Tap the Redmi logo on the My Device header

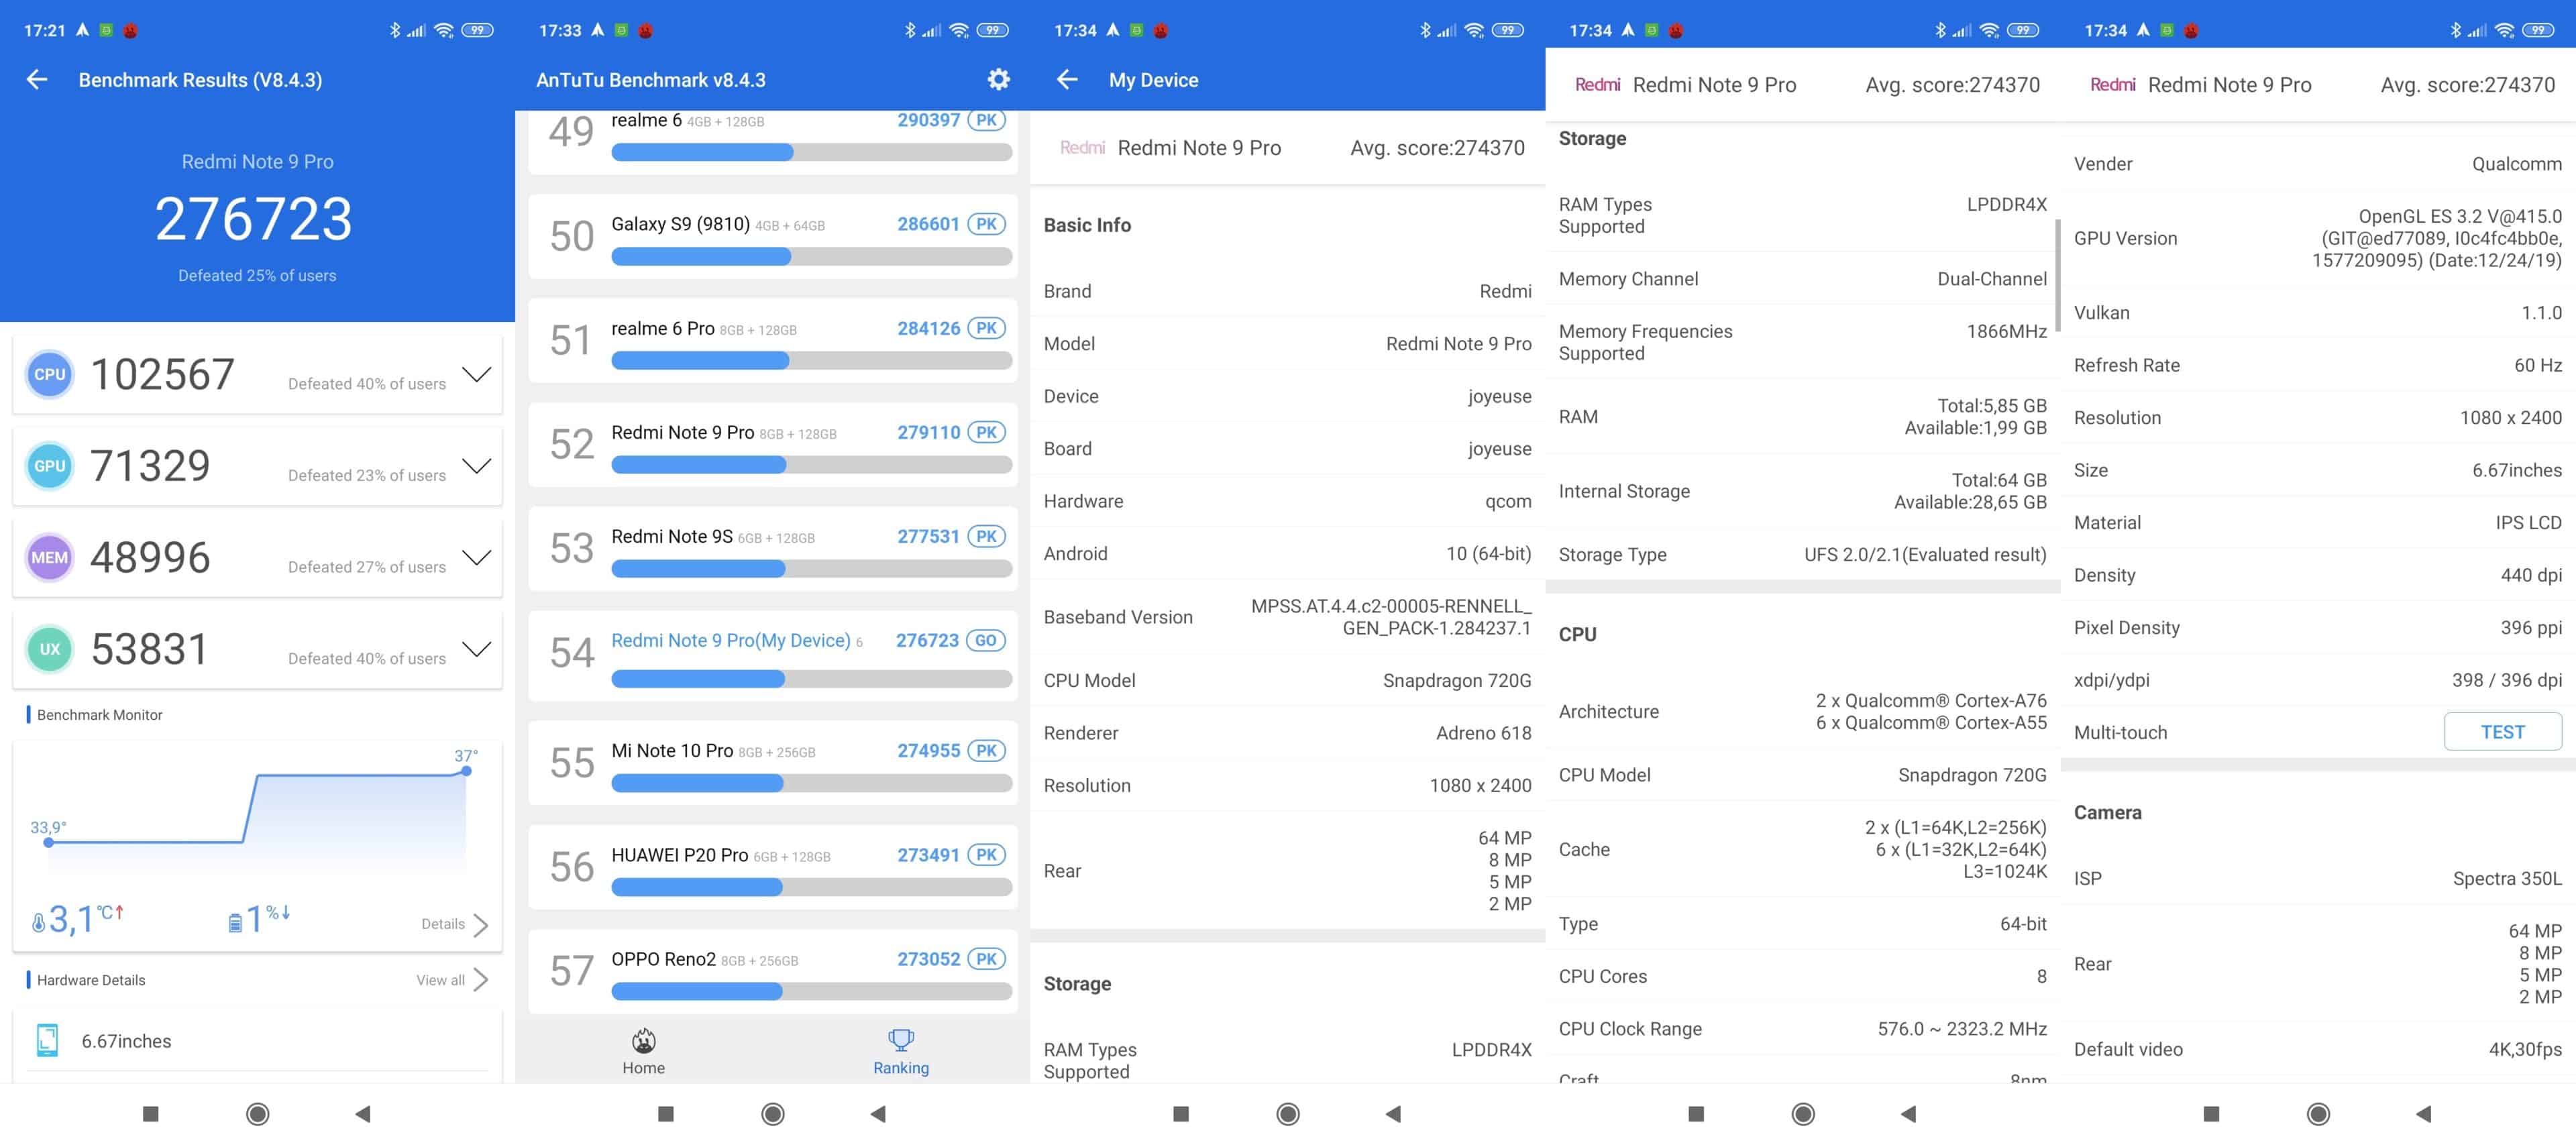(x=1082, y=148)
